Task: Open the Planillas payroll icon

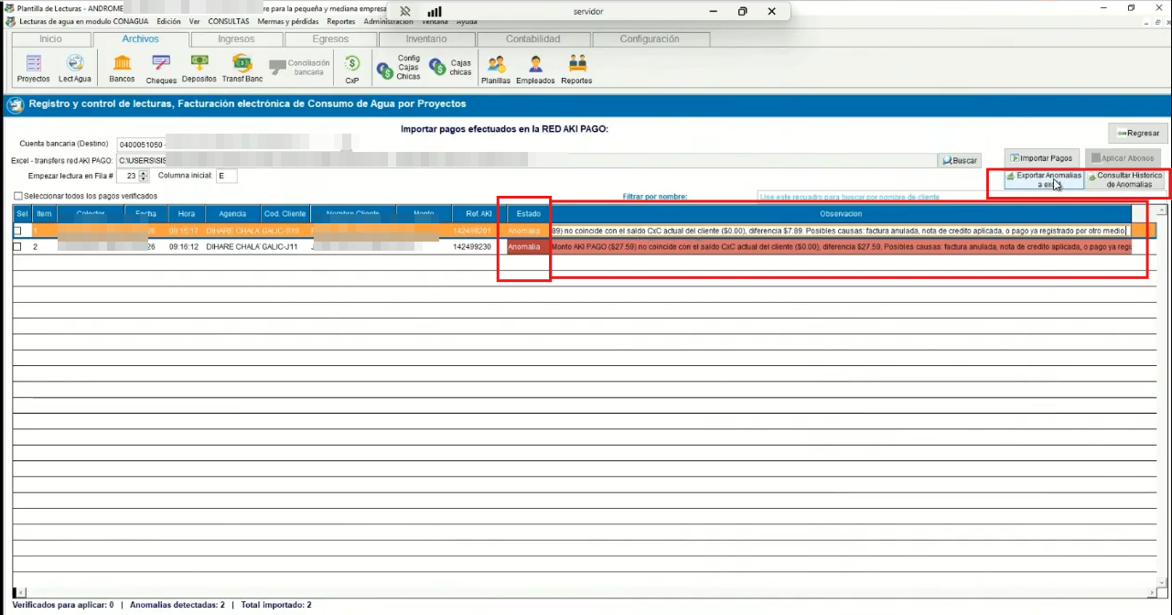Action: click(x=496, y=69)
